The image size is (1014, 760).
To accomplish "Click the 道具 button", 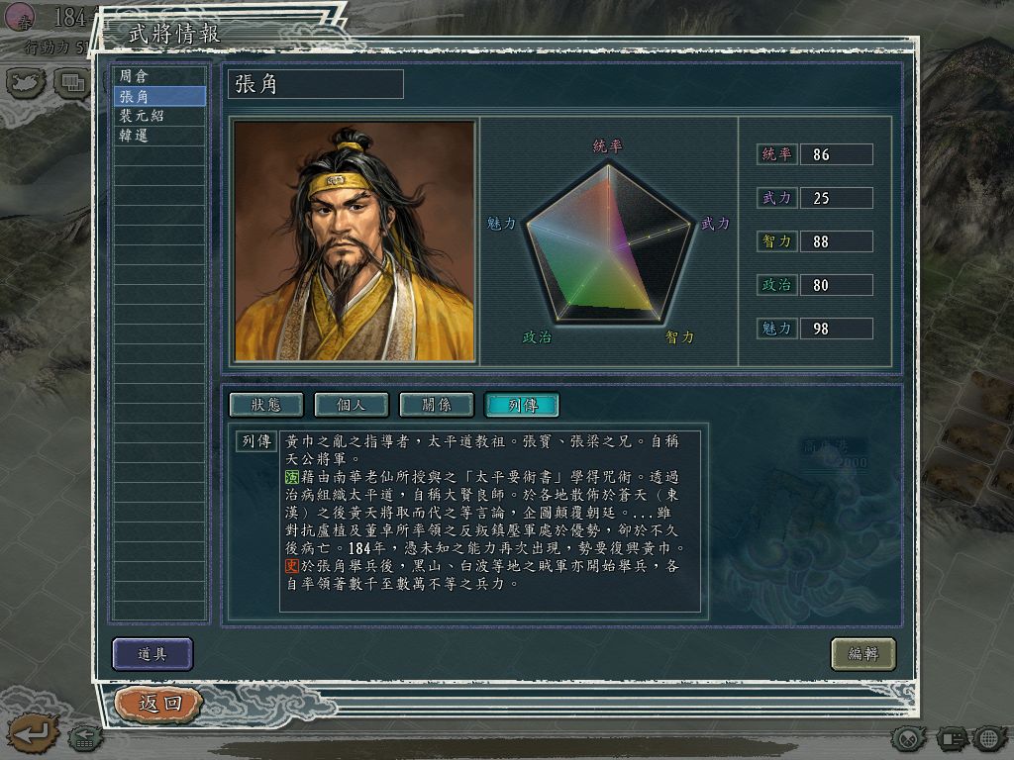I will pos(152,654).
